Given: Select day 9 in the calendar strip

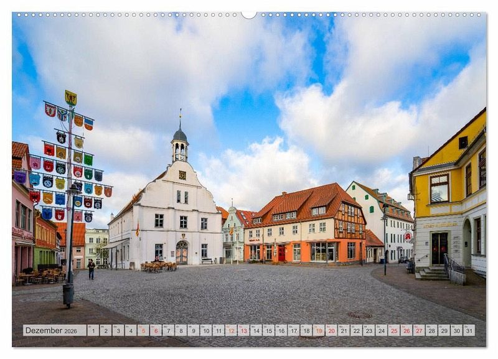Looking at the screenshot, I should click(x=194, y=330).
